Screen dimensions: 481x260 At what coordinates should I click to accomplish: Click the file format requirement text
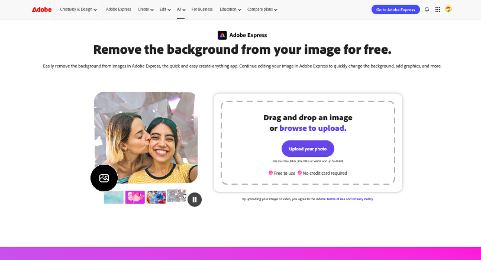308,161
